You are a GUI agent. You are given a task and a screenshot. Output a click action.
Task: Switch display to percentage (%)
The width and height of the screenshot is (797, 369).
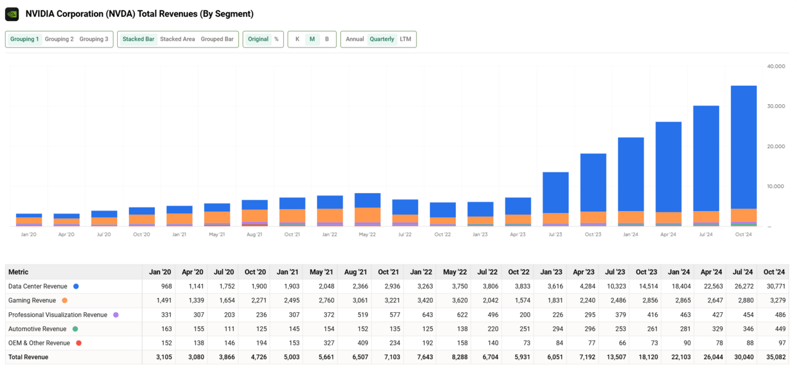point(276,39)
